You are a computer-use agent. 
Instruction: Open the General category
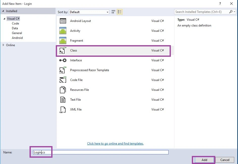(x=17, y=33)
